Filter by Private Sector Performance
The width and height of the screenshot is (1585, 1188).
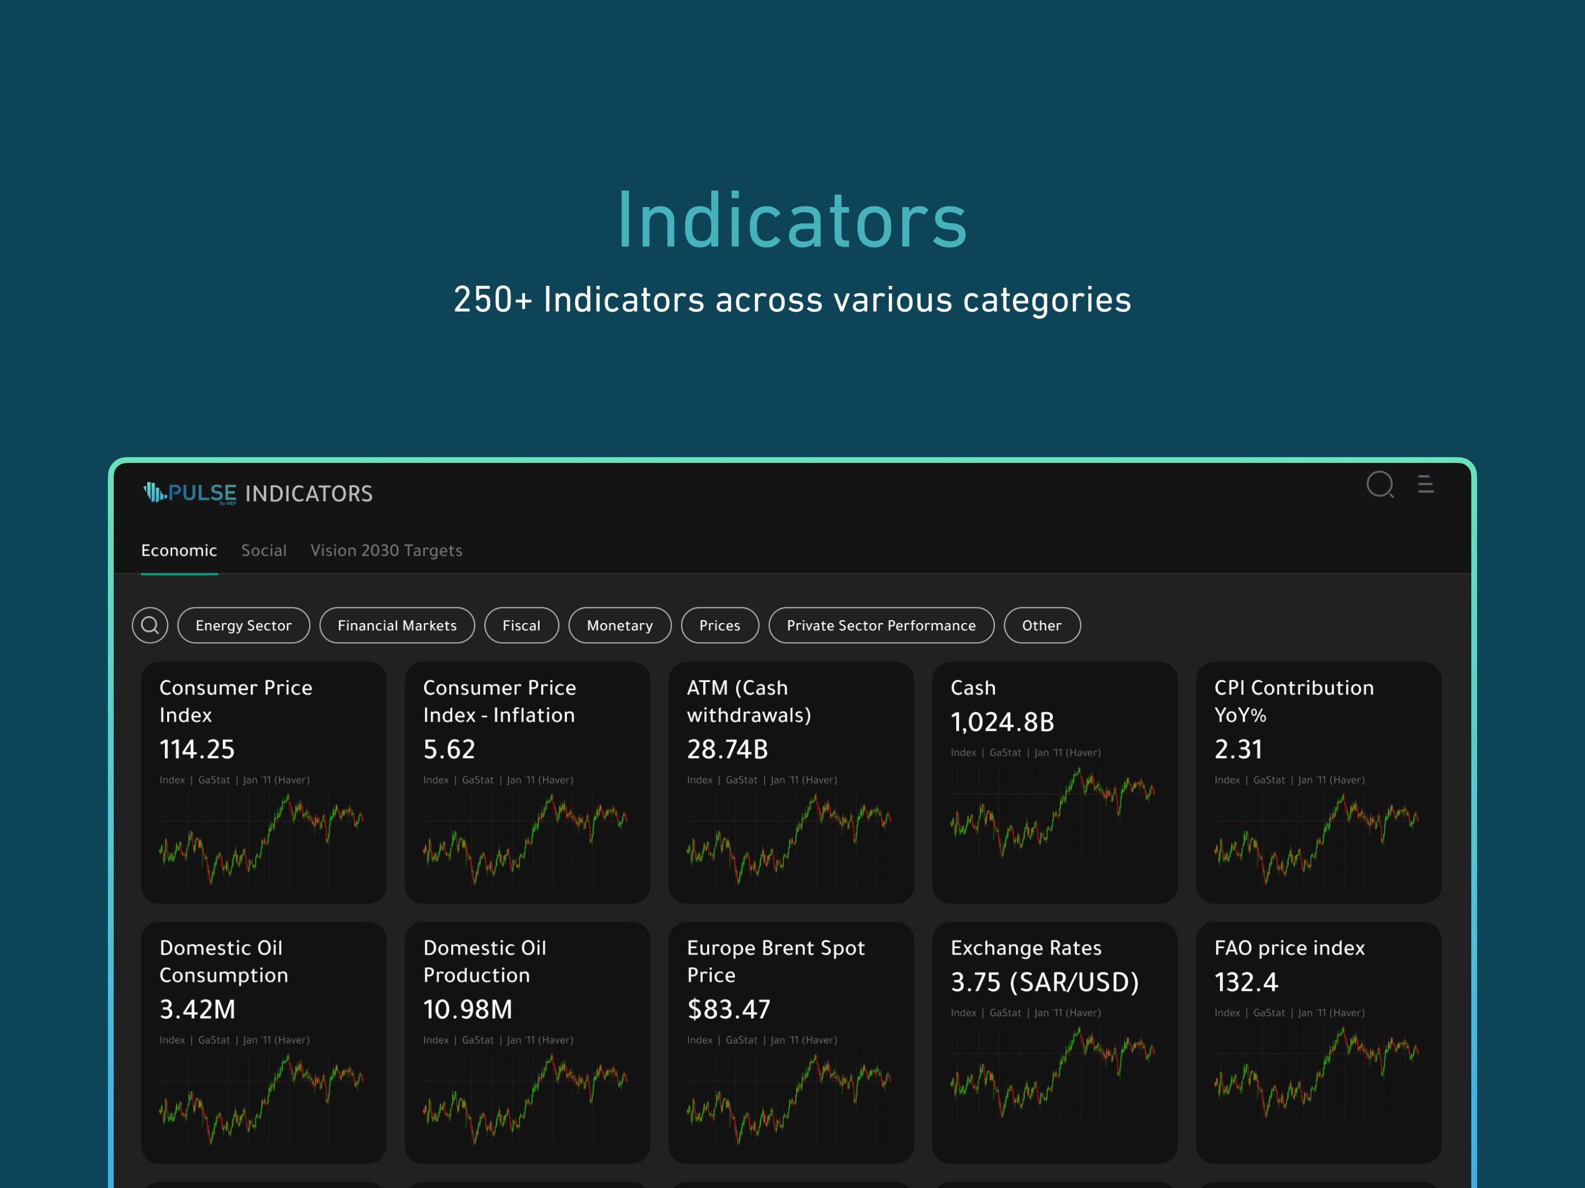pyautogui.click(x=881, y=625)
